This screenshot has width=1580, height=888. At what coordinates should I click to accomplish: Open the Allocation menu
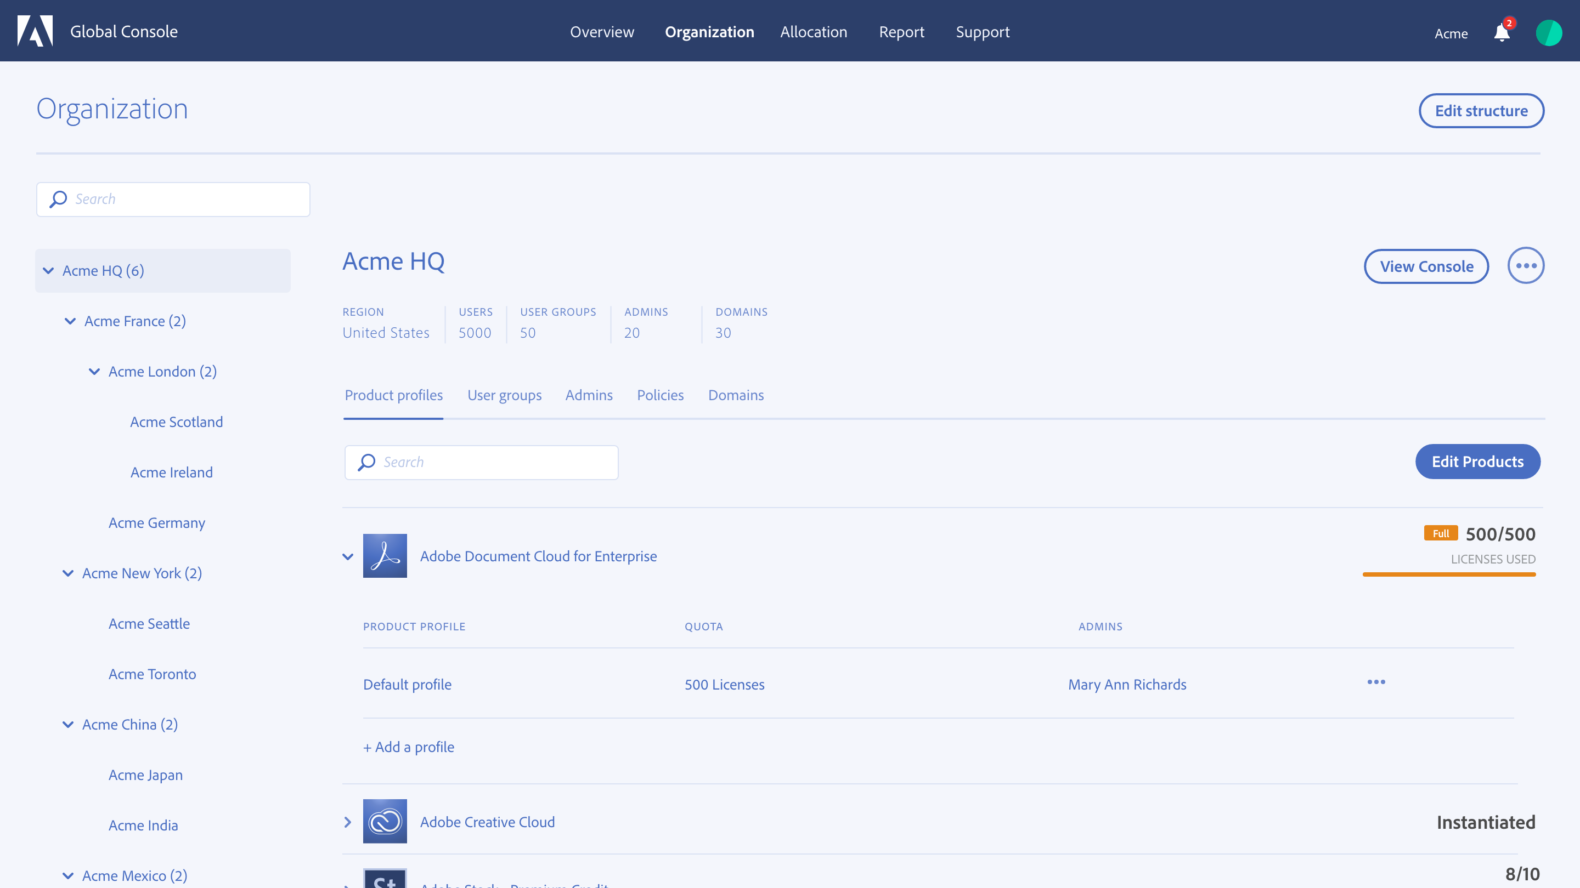coord(813,32)
